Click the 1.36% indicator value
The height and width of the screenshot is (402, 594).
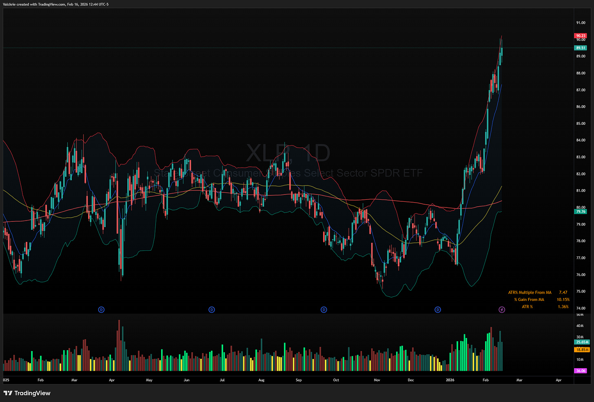tap(563, 307)
